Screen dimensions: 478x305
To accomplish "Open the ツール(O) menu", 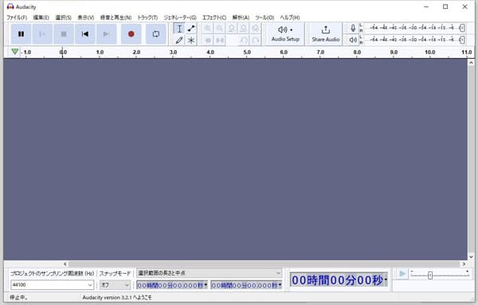I will 264,18.
